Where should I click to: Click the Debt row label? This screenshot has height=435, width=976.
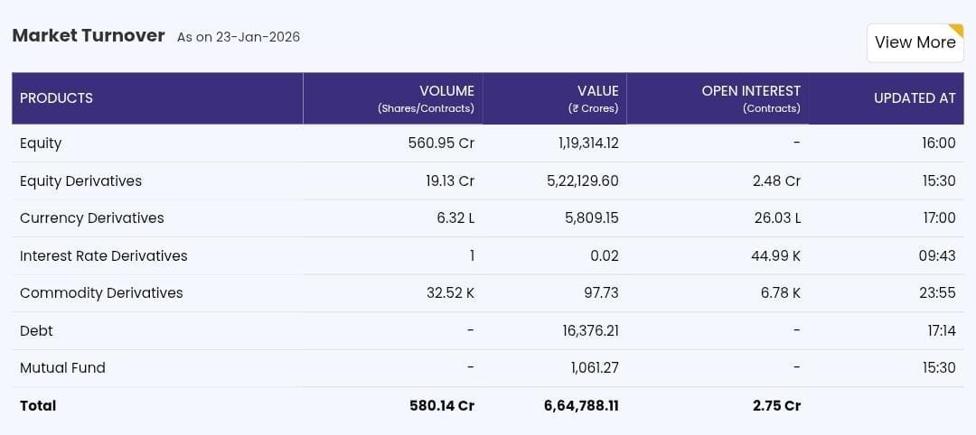[x=36, y=330]
